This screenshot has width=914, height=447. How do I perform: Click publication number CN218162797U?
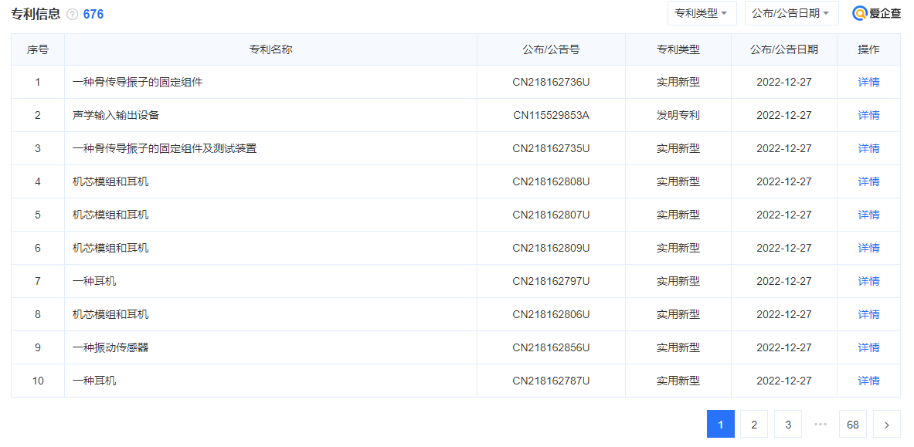[552, 282]
